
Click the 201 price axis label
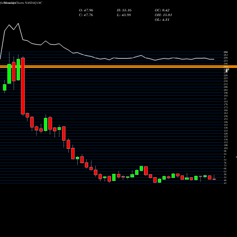coord(226,90)
